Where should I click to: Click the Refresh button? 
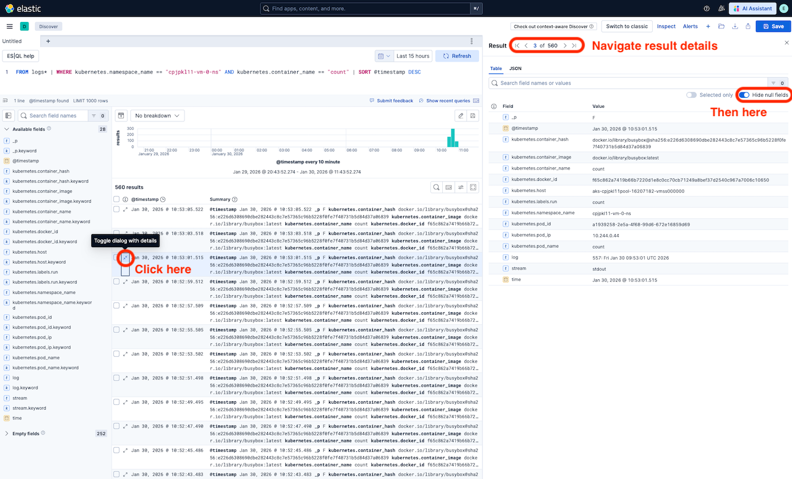pyautogui.click(x=457, y=56)
